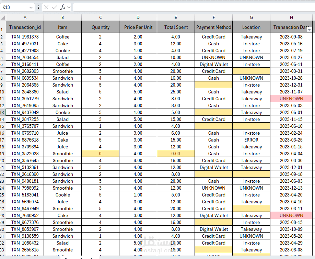Viewport: 315px width, 259px height.
Task: Select column E header
Action: pos(176,18)
